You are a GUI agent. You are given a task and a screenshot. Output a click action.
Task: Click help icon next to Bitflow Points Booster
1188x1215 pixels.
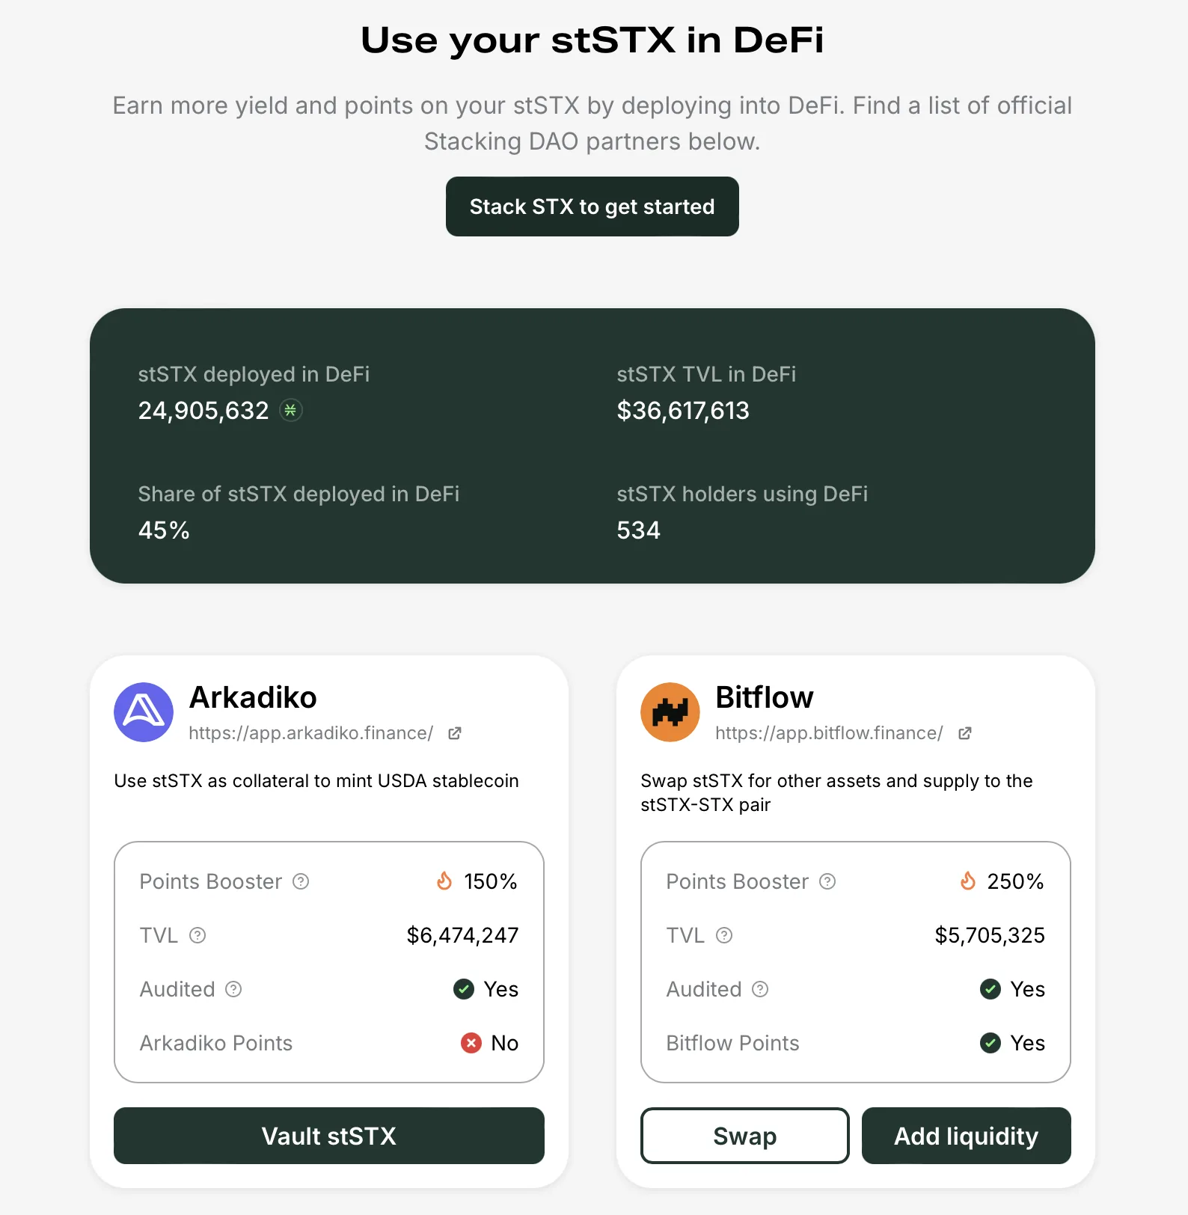pyautogui.click(x=827, y=881)
